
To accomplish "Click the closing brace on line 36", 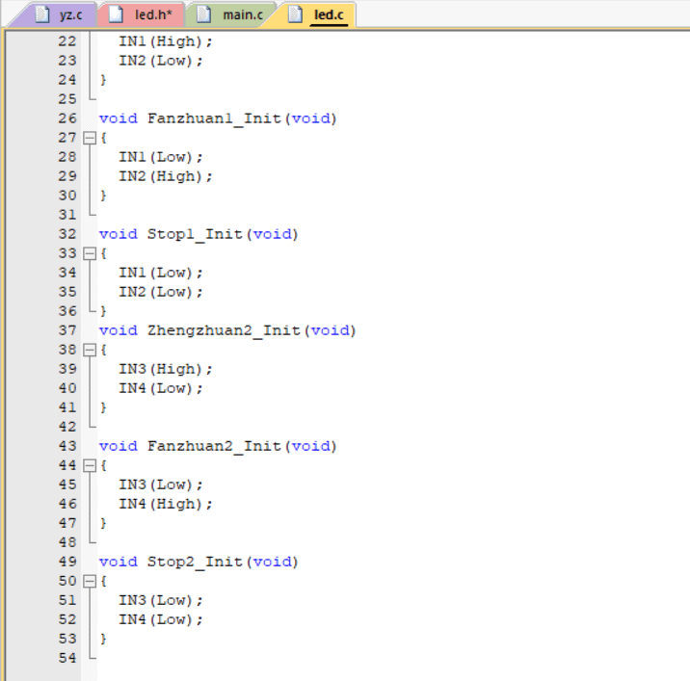I will pos(103,311).
